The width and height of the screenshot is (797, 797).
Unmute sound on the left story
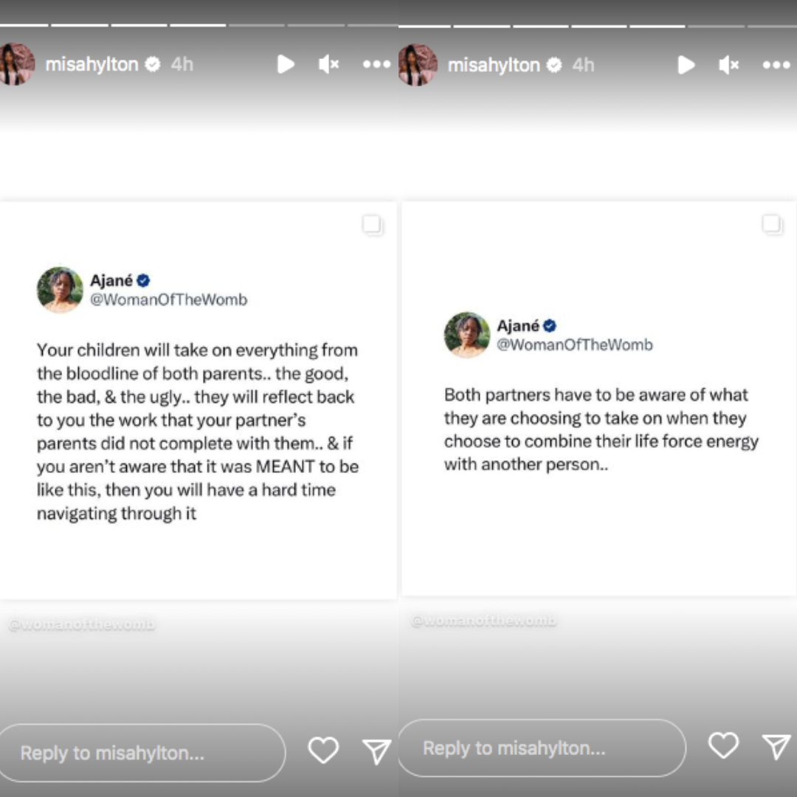coord(328,64)
